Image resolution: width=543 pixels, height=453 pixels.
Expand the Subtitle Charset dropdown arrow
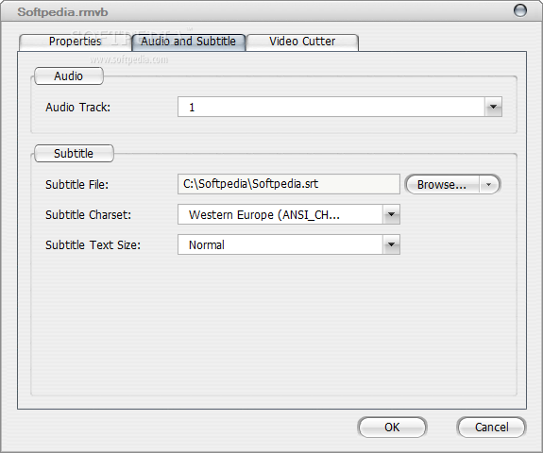pos(391,214)
